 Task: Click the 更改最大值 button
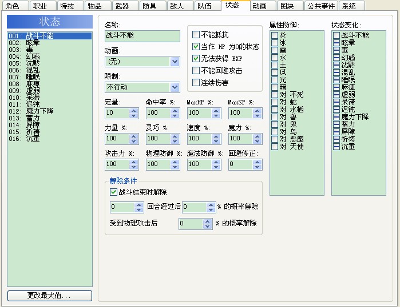pyautogui.click(x=50, y=296)
